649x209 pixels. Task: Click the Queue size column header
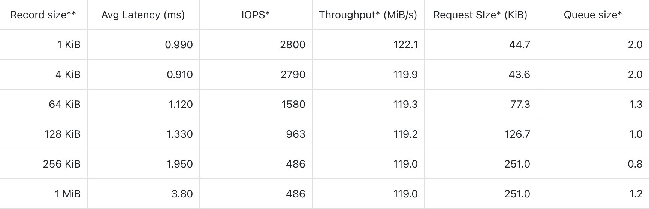click(x=593, y=15)
